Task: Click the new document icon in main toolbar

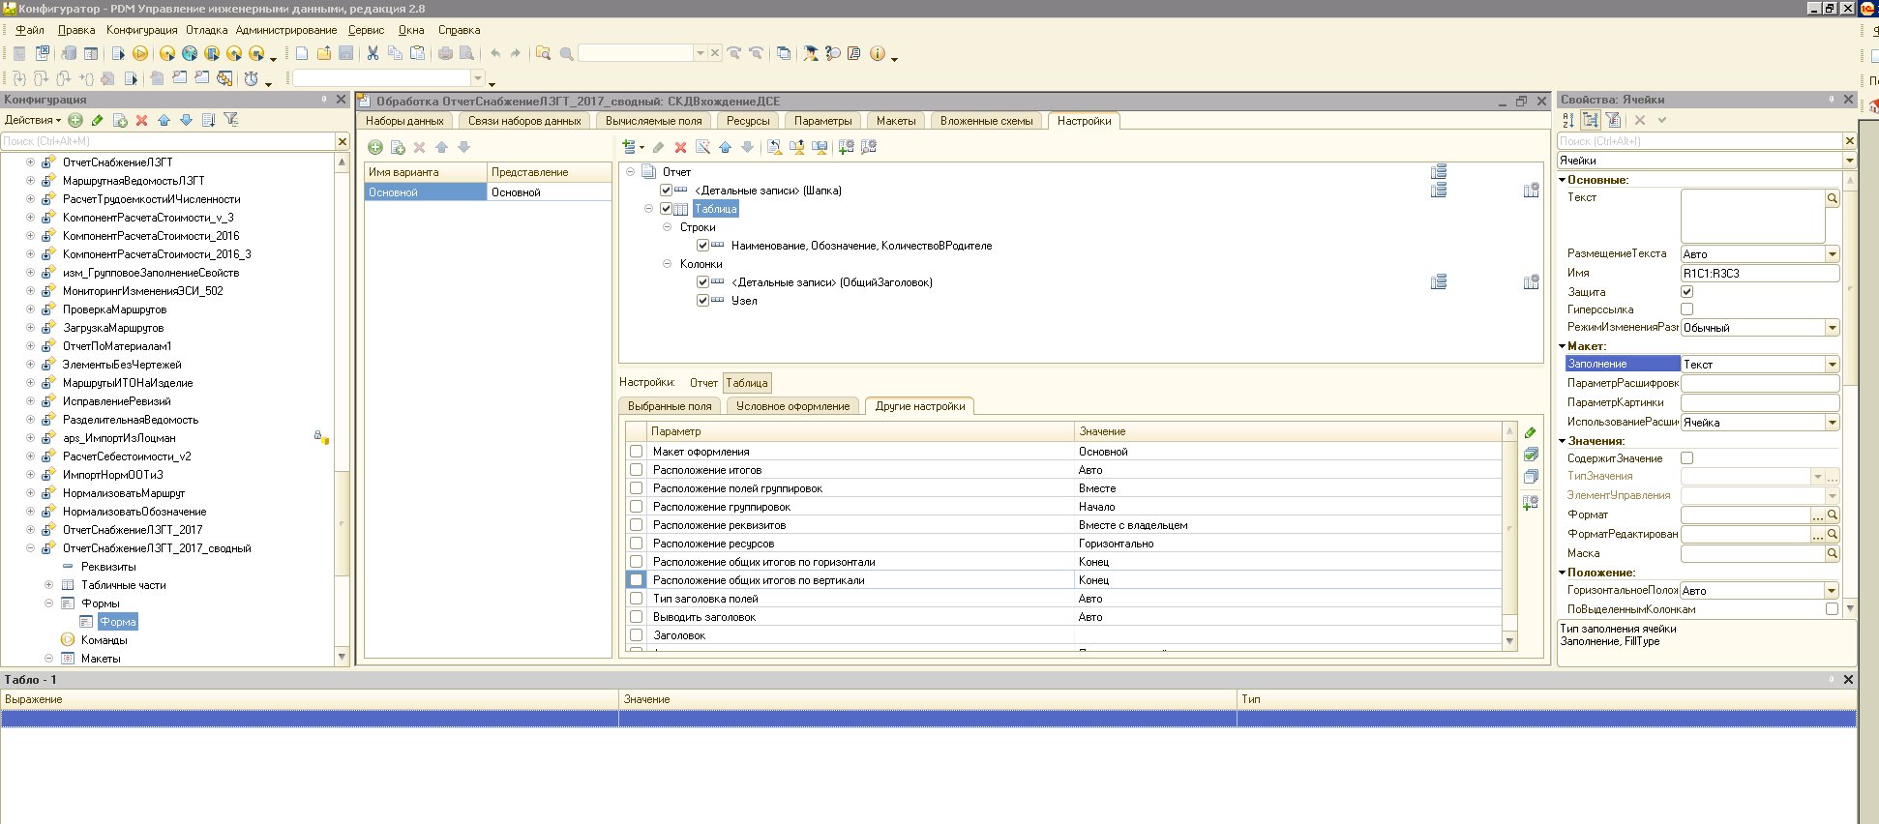Action: click(302, 53)
